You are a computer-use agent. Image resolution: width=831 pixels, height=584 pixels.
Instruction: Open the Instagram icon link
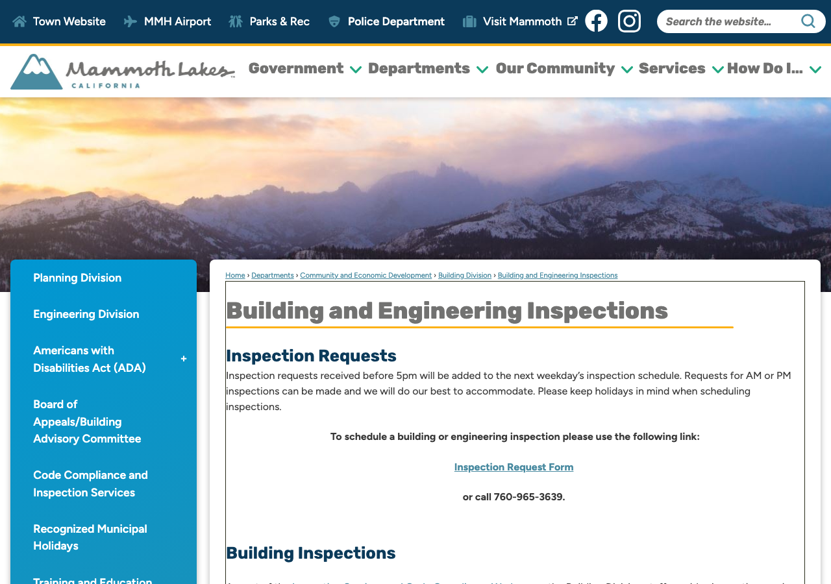pos(629,21)
